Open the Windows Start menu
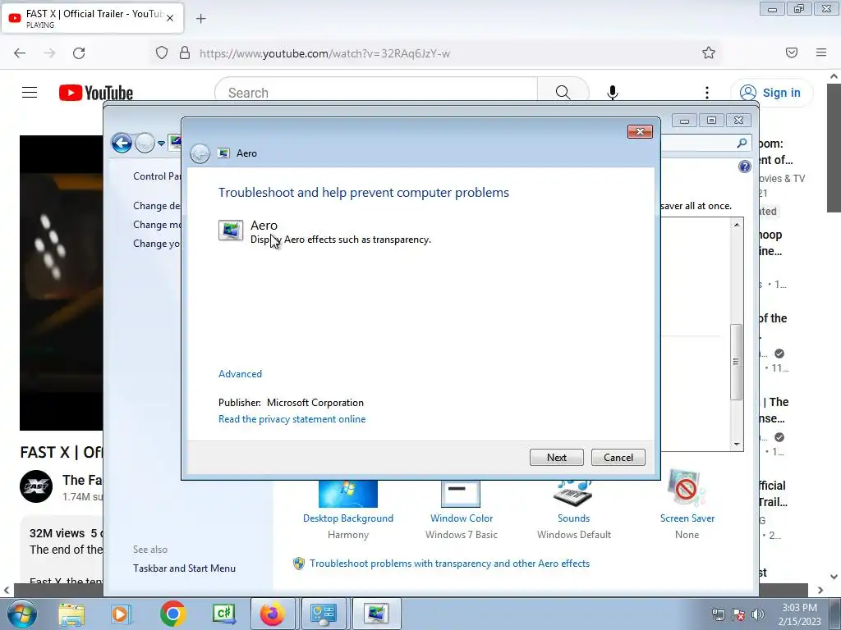Image resolution: width=841 pixels, height=630 pixels. pos(22,614)
